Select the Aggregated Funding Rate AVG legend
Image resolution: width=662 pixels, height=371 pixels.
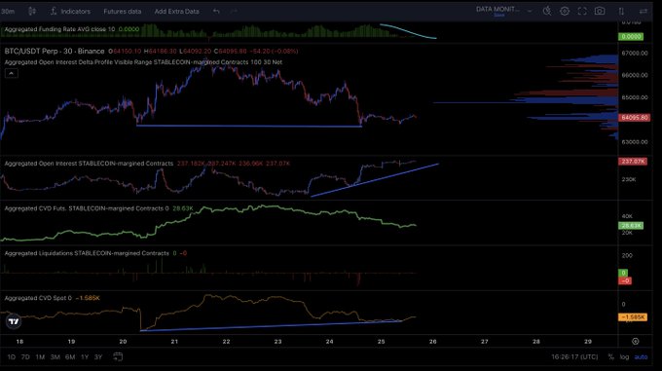(59, 29)
